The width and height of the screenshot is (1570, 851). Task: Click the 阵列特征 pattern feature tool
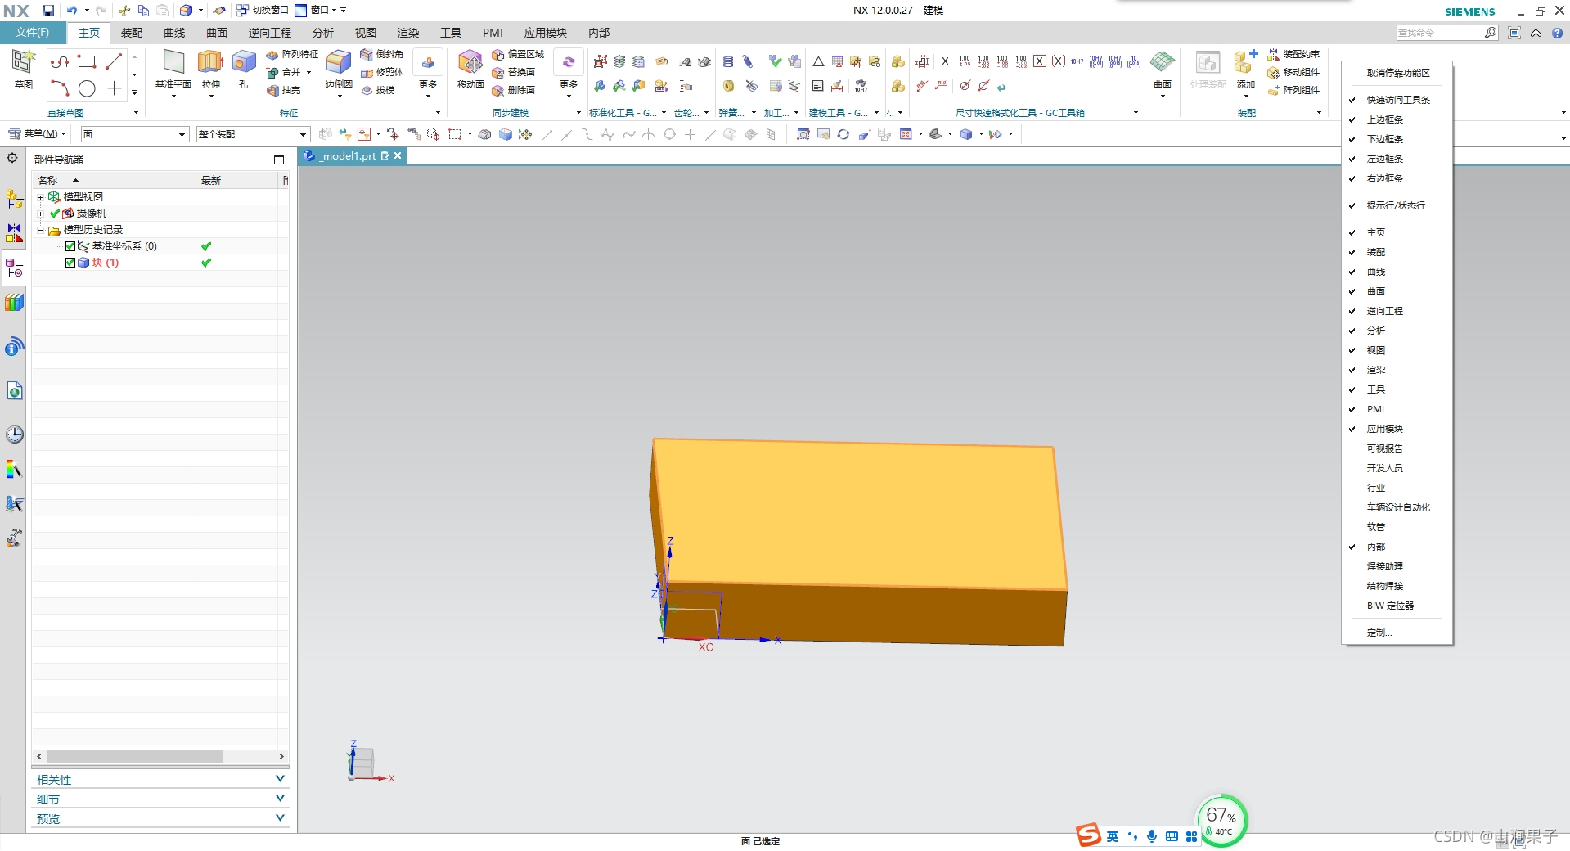point(292,54)
